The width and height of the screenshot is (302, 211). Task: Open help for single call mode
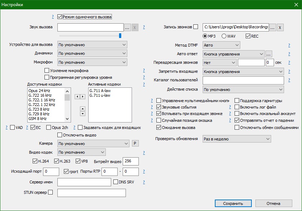(x=53, y=17)
